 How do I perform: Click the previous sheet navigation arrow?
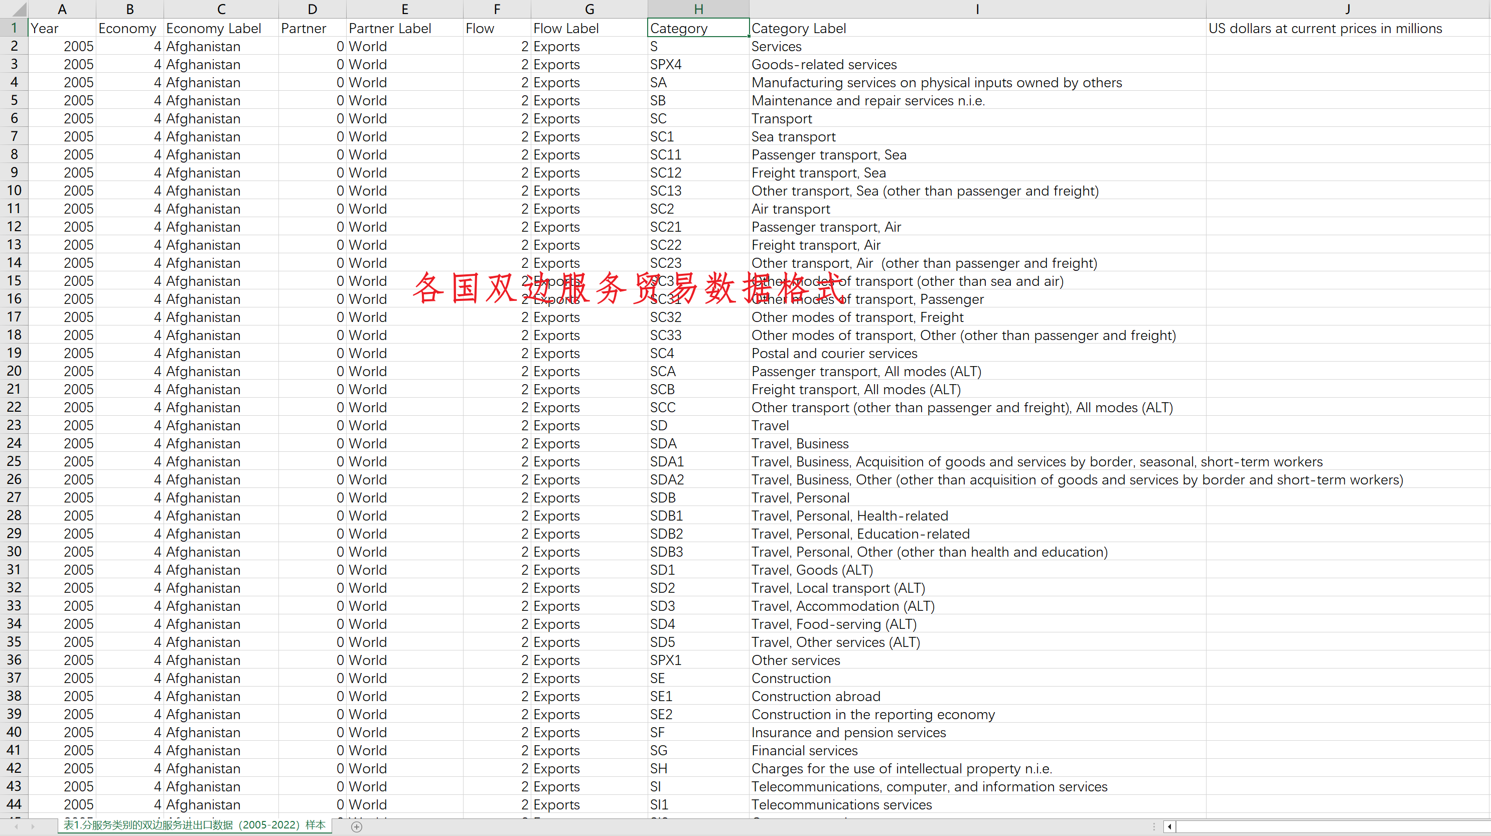(16, 827)
